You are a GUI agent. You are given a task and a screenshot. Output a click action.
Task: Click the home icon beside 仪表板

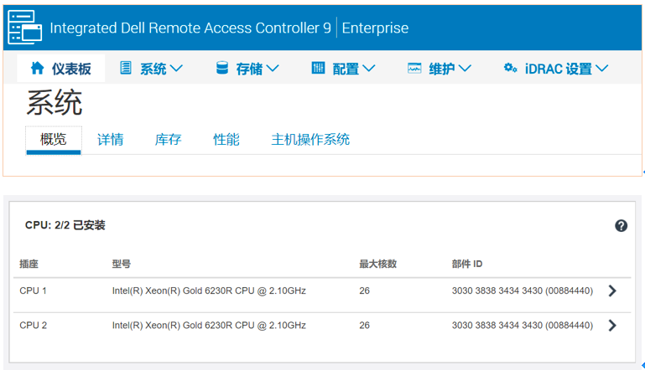point(38,68)
